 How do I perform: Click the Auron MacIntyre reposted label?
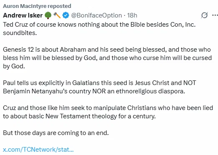tap(37, 6)
